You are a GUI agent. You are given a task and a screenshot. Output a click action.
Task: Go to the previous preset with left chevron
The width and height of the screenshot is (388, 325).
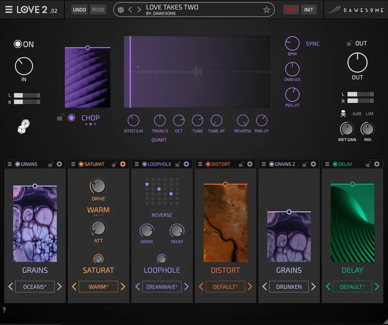coord(130,10)
